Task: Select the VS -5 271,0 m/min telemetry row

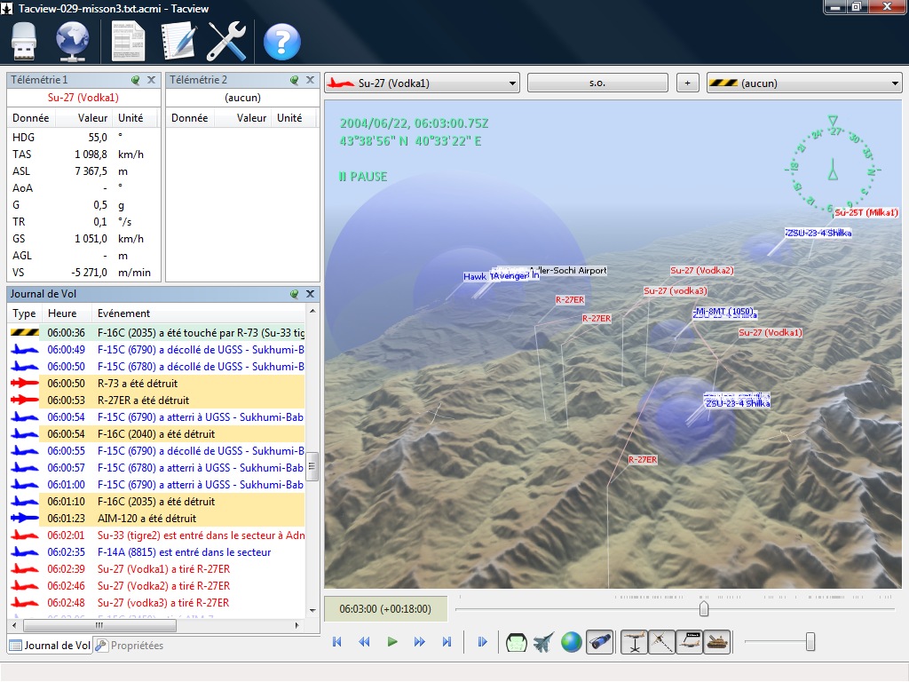Action: pos(83,272)
